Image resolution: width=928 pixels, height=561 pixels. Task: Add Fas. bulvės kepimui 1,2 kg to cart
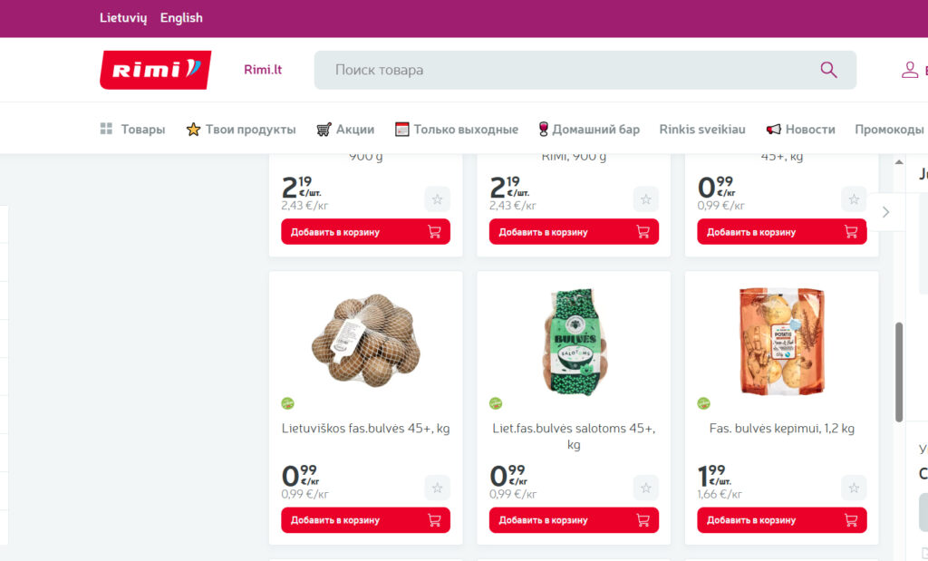pos(782,520)
